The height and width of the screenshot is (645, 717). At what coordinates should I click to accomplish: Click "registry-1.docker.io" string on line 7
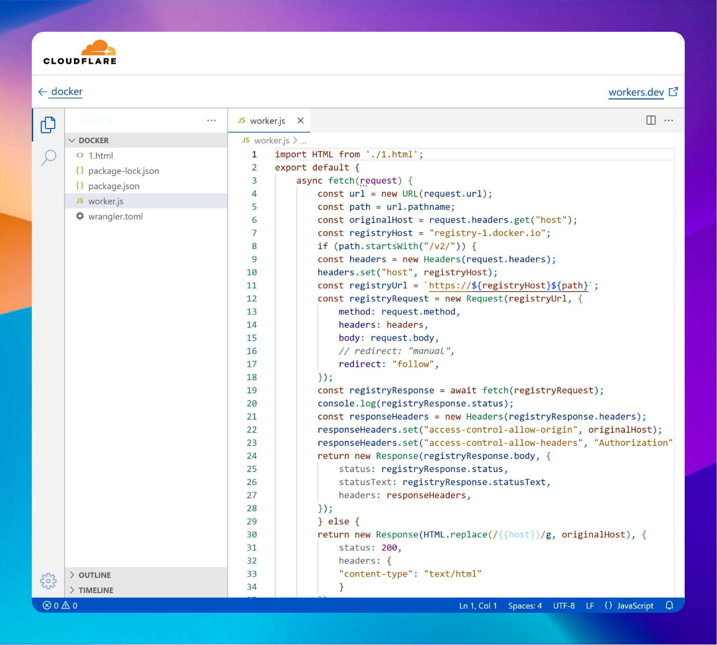[x=487, y=233]
